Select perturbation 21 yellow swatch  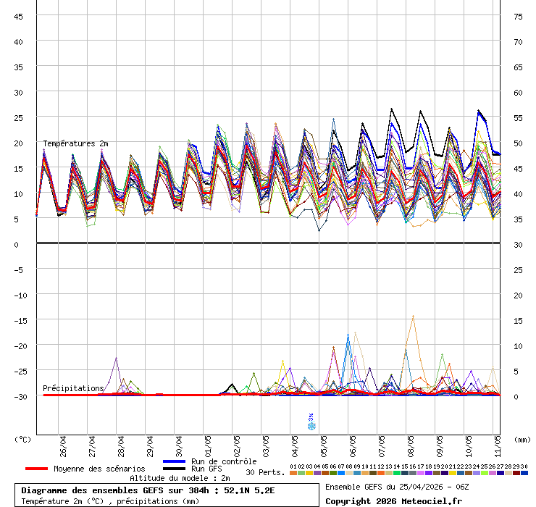pos(452,473)
